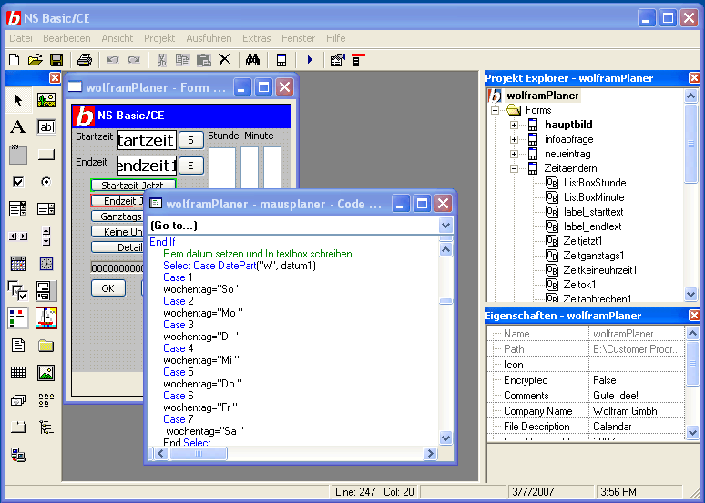Select the CheckBox tool in the toolbox
The height and width of the screenshot is (503, 705).
pyautogui.click(x=18, y=182)
